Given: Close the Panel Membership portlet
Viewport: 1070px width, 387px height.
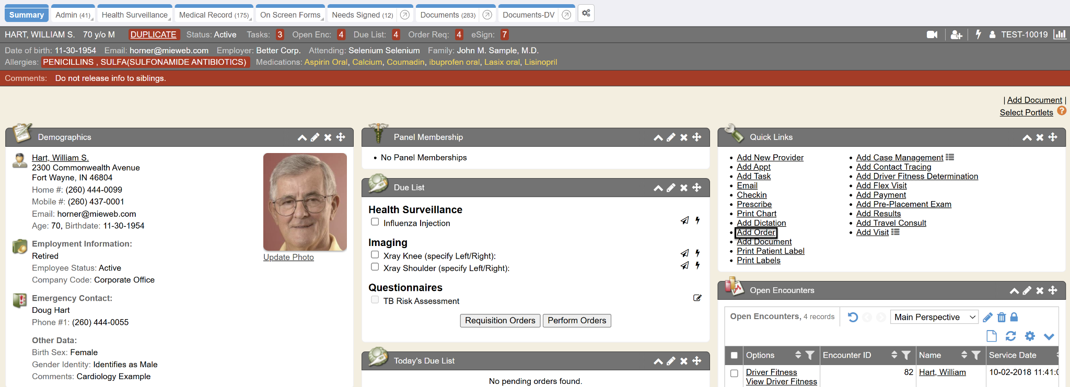Looking at the screenshot, I should (x=684, y=137).
